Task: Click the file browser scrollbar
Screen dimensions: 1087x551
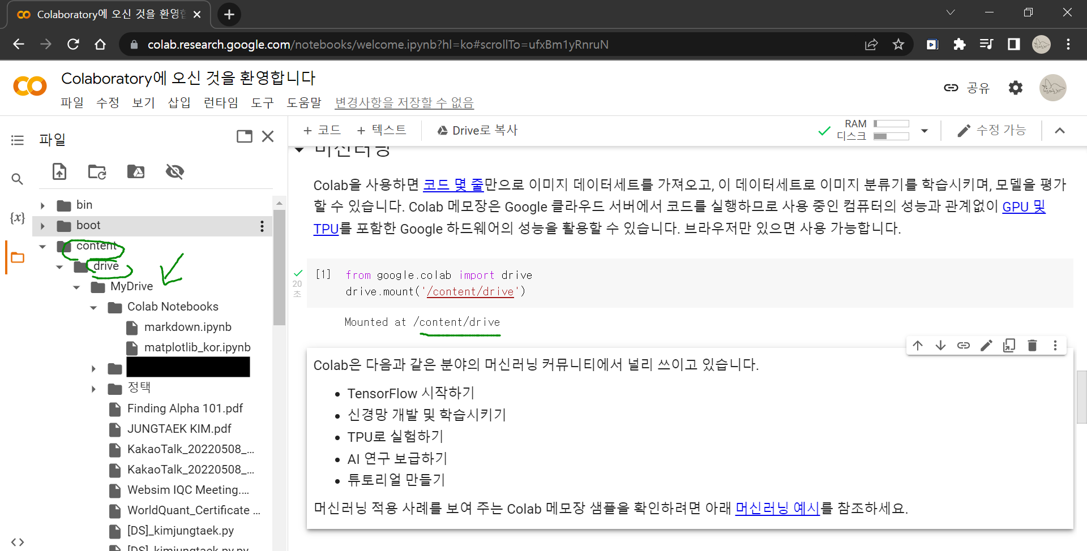Action: (x=279, y=267)
